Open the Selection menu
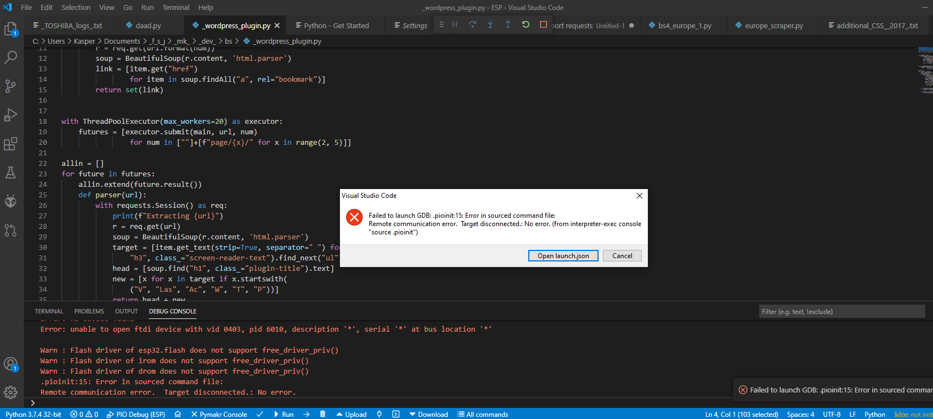 (76, 7)
